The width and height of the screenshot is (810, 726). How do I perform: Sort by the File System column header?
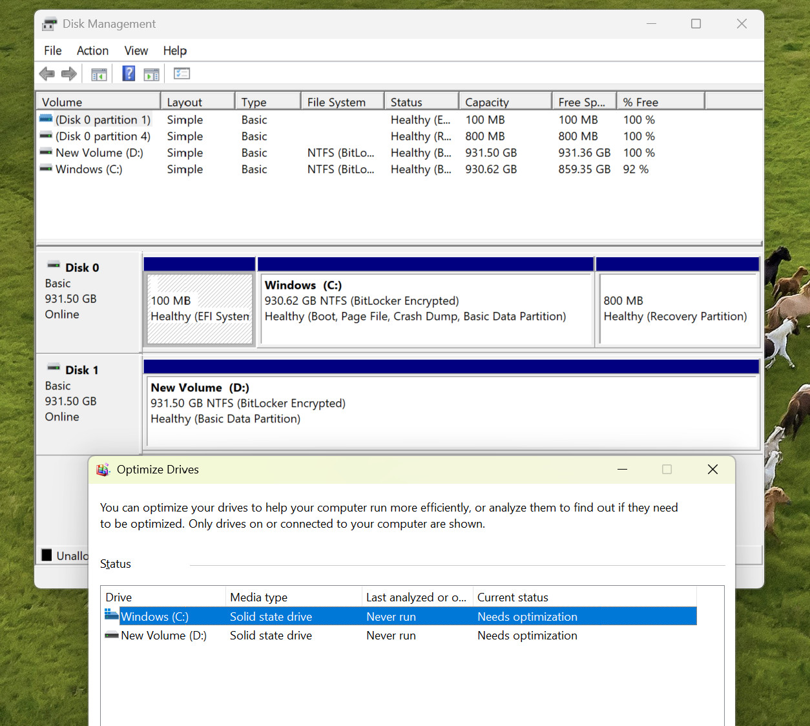342,101
